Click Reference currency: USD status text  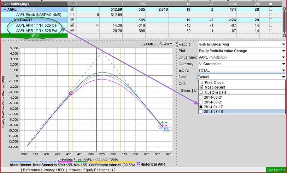coord(44,170)
